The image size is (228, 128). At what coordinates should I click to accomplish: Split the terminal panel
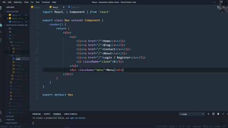click(213, 114)
